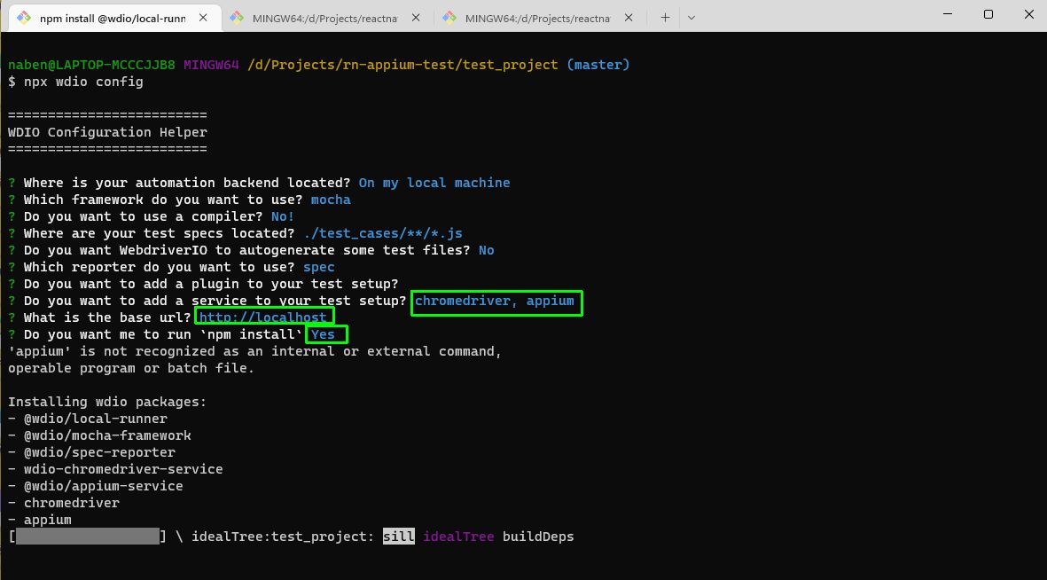Screen dimensions: 1047x580
Task: Maximize the terminal window
Action: [x=988, y=14]
